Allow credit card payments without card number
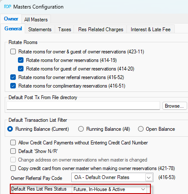 tap(13, 143)
